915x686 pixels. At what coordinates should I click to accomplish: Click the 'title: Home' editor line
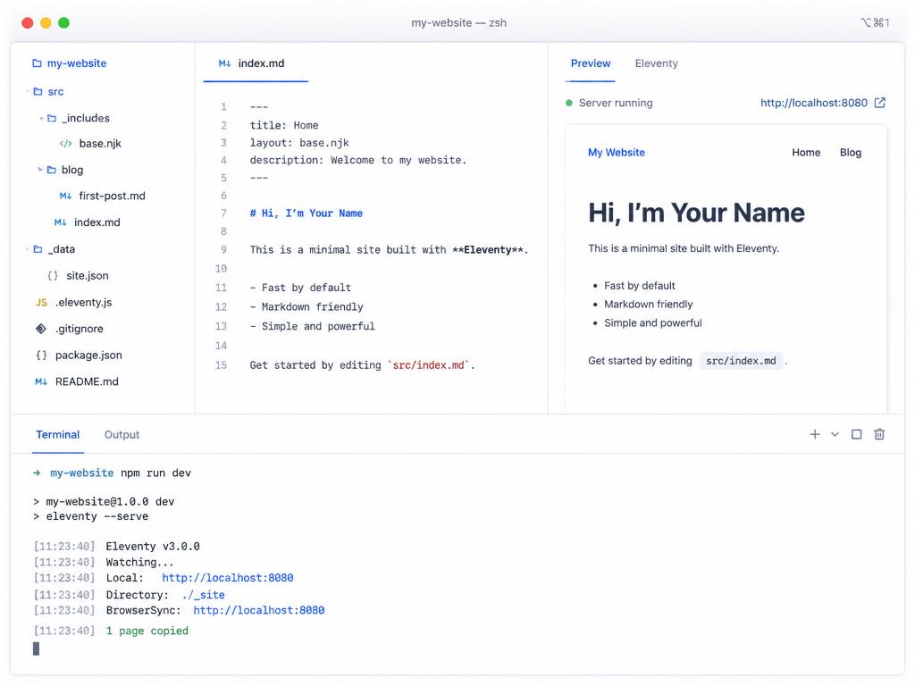tap(284, 125)
